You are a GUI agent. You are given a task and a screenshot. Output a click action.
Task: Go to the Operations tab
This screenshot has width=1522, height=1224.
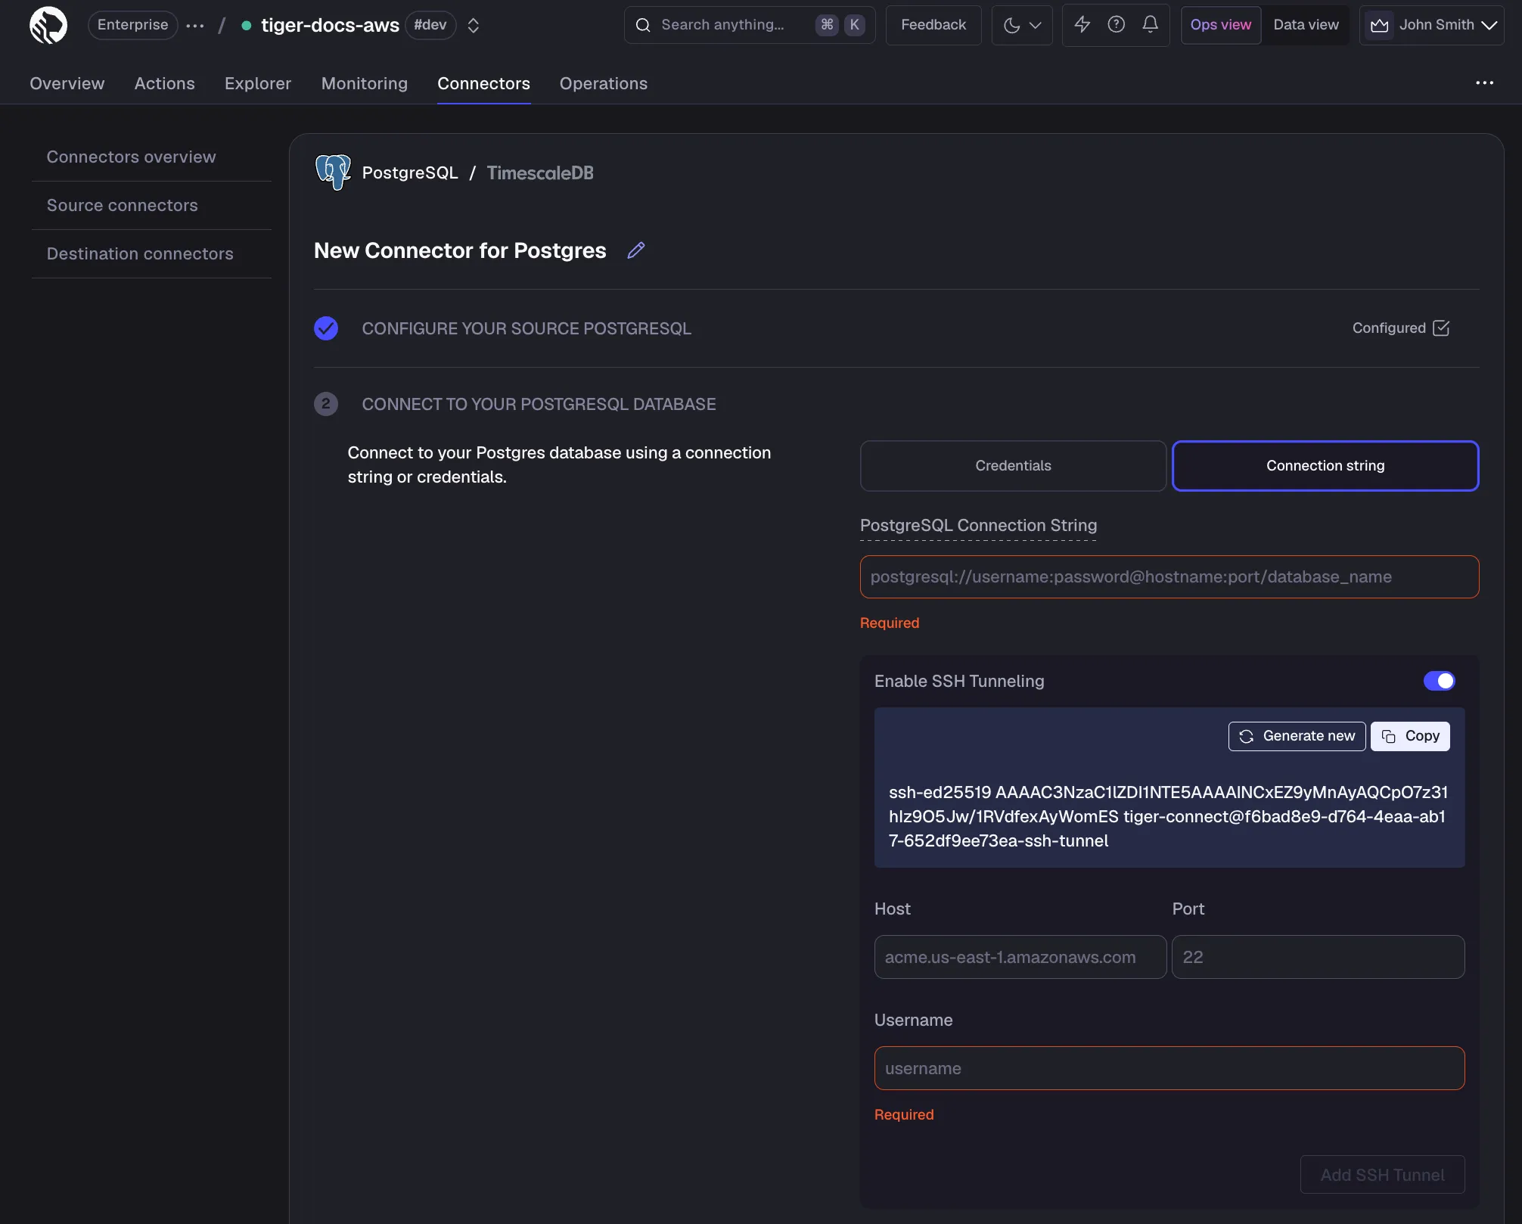point(604,83)
